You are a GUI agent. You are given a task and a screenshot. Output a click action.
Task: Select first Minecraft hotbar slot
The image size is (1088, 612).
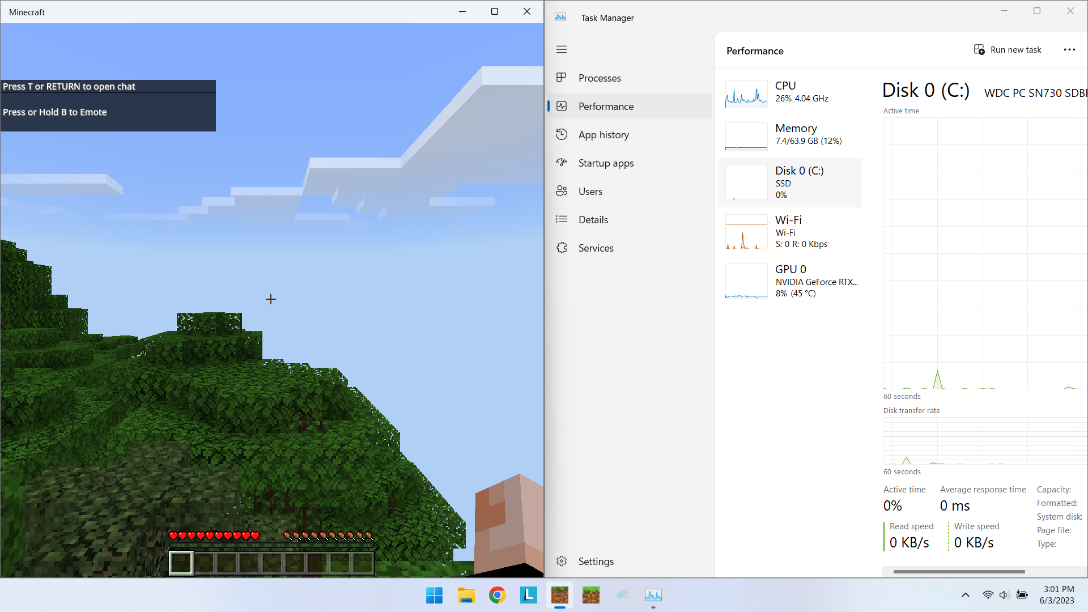pyautogui.click(x=181, y=563)
